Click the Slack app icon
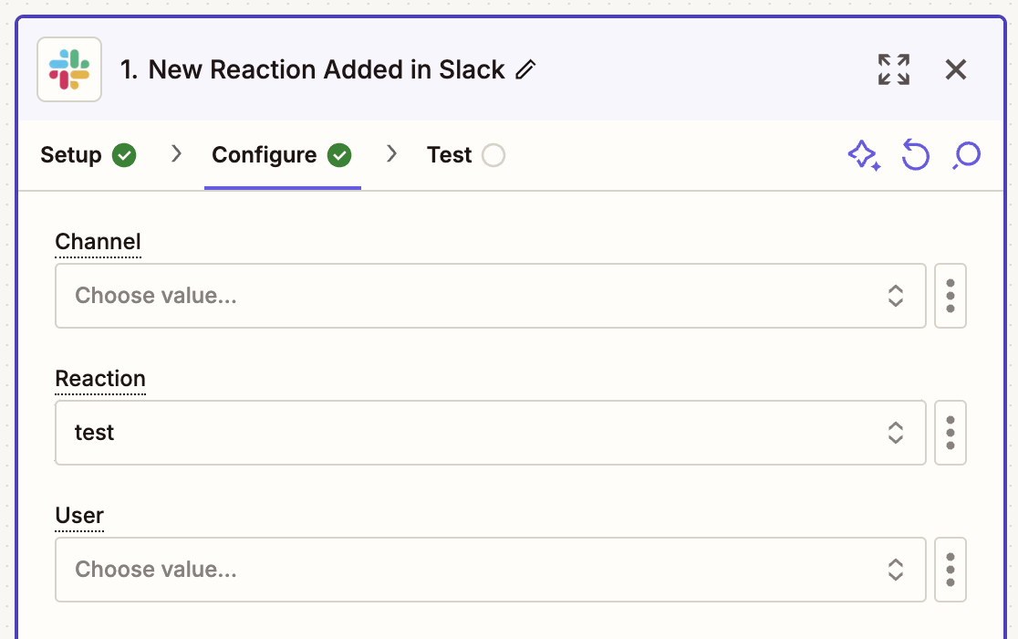The height and width of the screenshot is (639, 1018). (69, 69)
